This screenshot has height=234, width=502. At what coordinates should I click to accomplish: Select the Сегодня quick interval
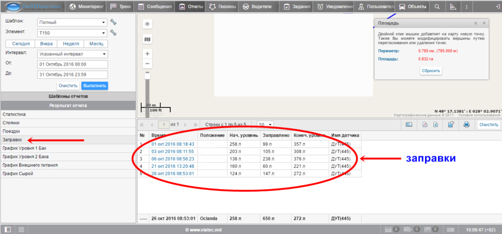click(x=21, y=44)
